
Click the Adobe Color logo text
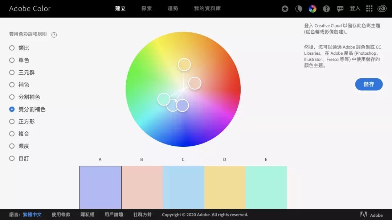(30, 9)
